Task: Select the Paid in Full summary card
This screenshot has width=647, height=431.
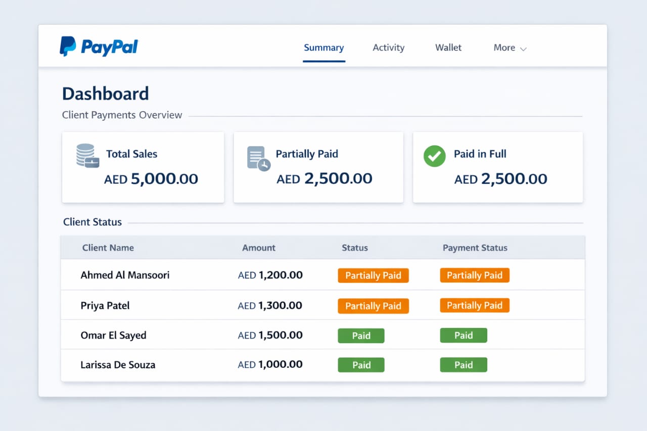Action: [497, 168]
